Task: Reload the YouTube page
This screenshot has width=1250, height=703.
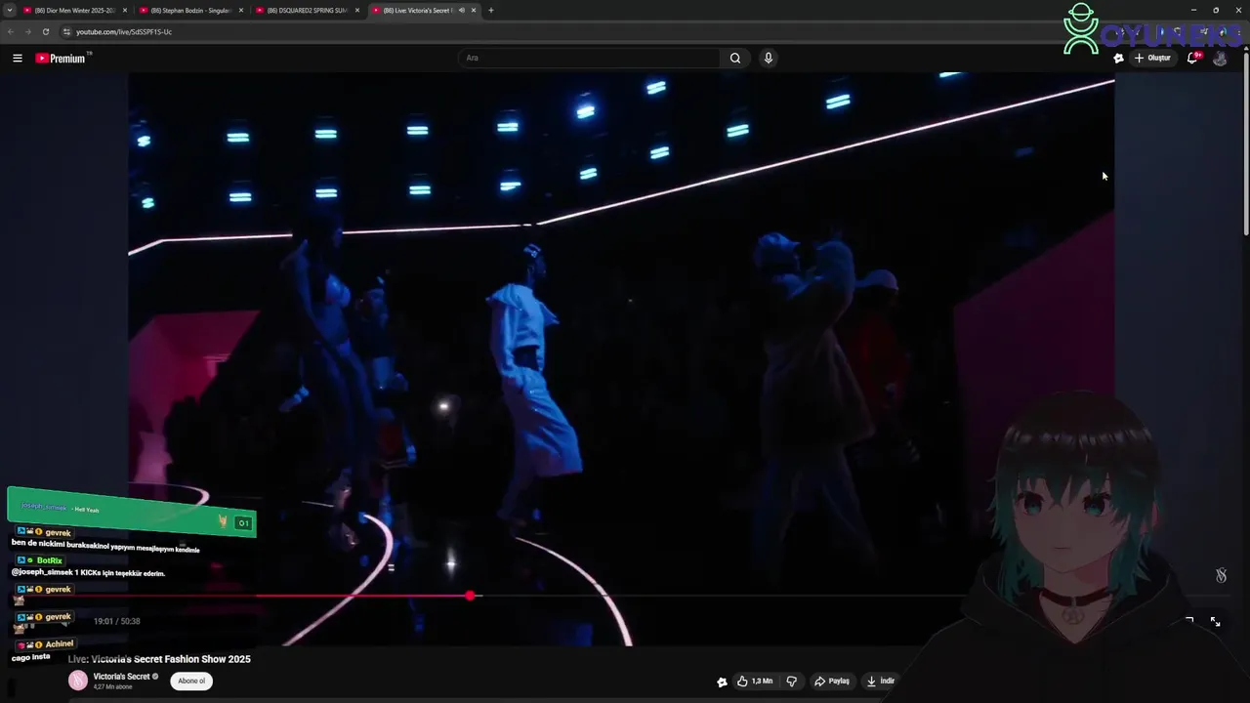Action: pos(46,32)
